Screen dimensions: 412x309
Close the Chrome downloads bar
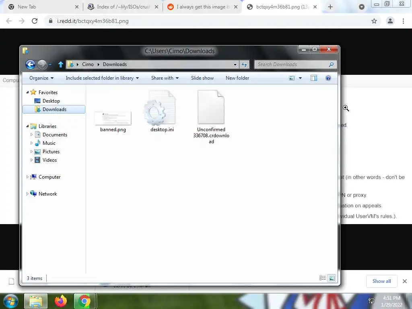pyautogui.click(x=405, y=281)
